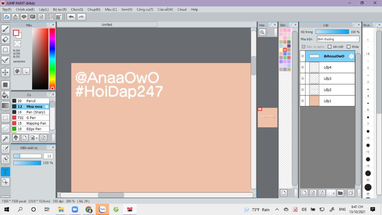
Task: Open File Explorer from taskbar
Action: point(61,209)
